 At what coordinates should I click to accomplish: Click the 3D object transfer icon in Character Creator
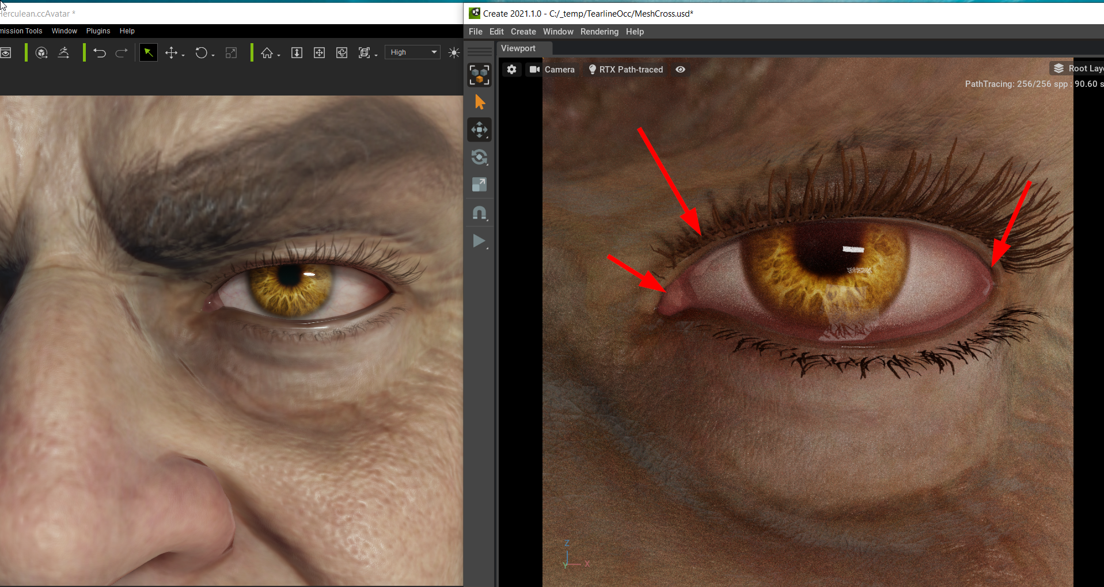[x=41, y=53]
